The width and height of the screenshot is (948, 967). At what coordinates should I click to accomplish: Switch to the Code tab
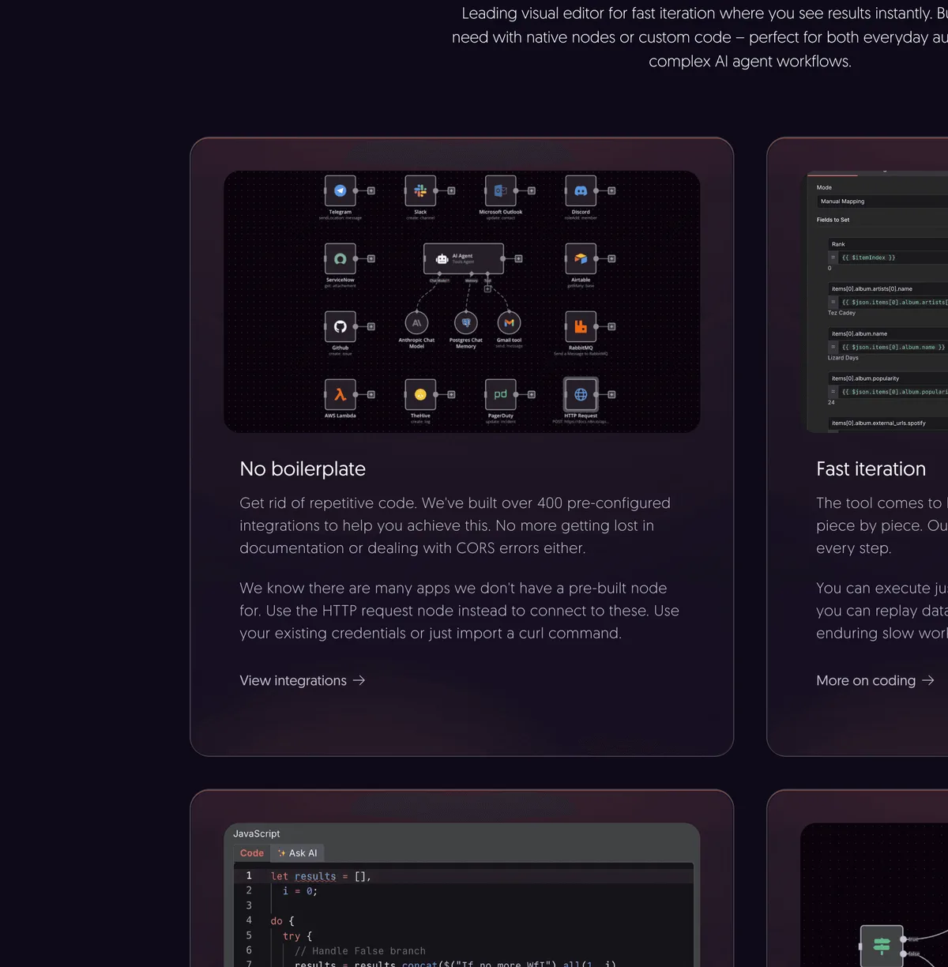tap(252, 853)
